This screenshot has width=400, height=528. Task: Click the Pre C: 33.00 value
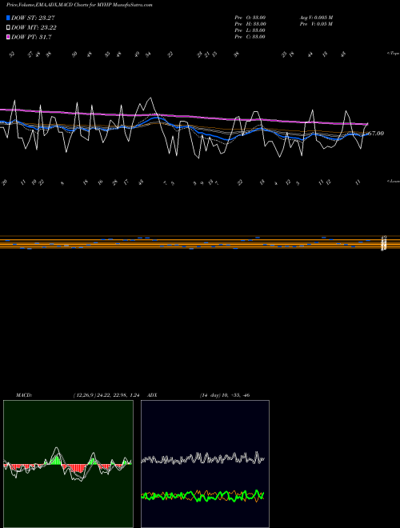tap(250, 37)
